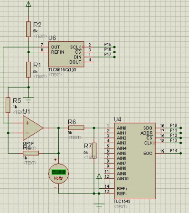Viewport: 189px width, 213px height.
Task: Select resistor R4 component body
Action: [x=31, y=153]
